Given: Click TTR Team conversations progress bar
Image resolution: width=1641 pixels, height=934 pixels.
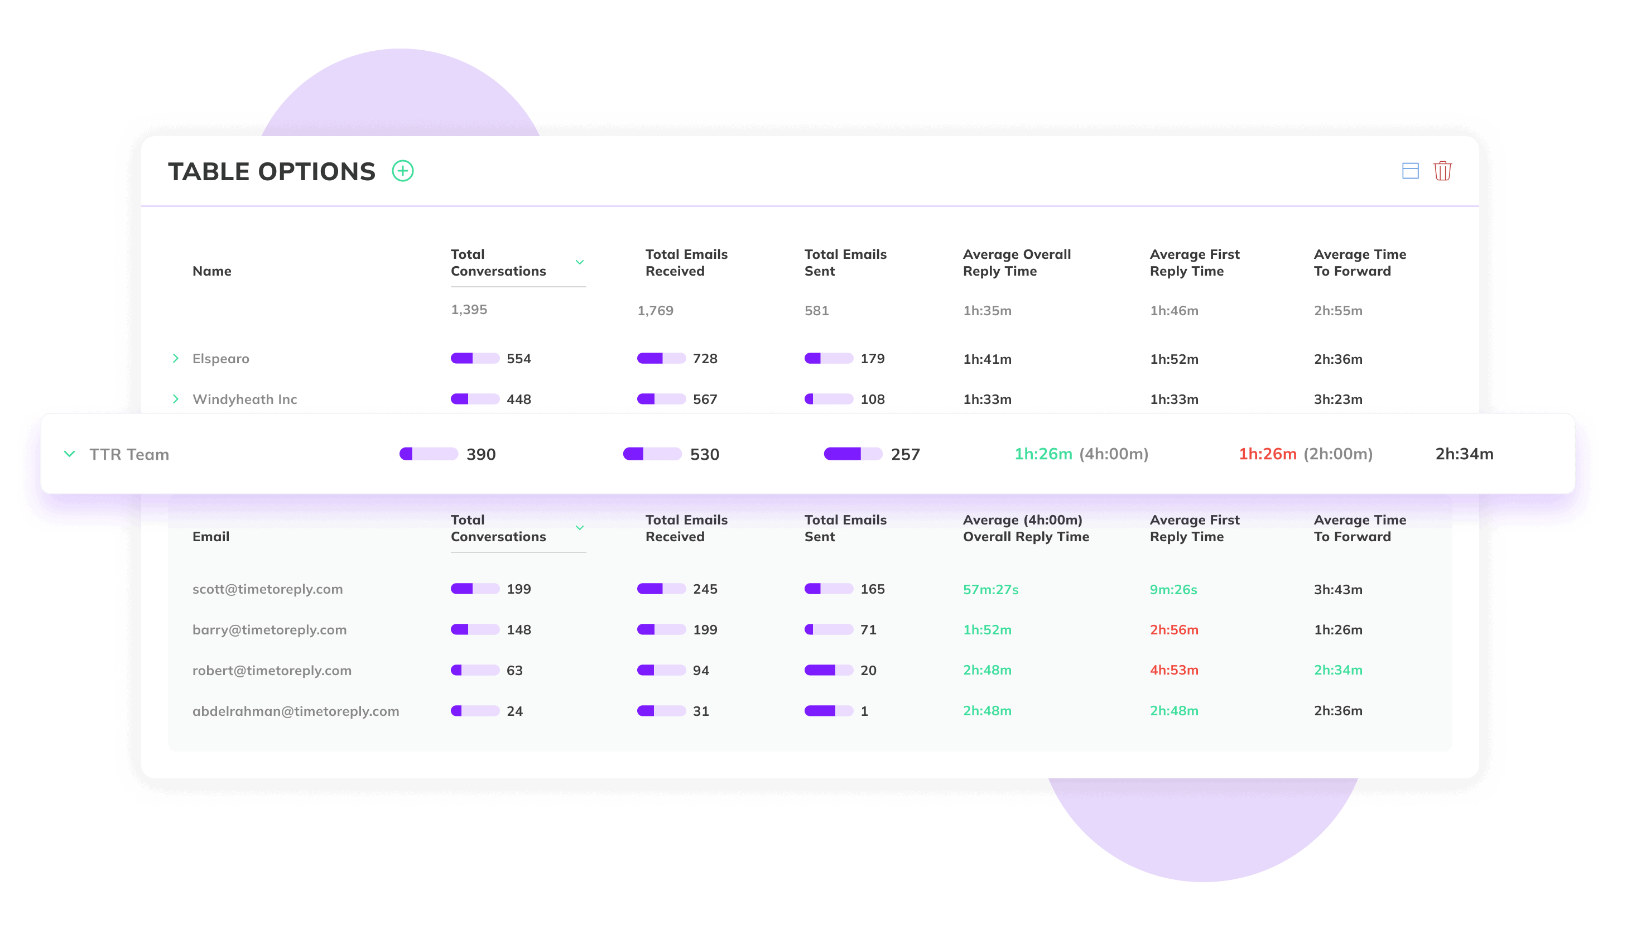Looking at the screenshot, I should [429, 454].
